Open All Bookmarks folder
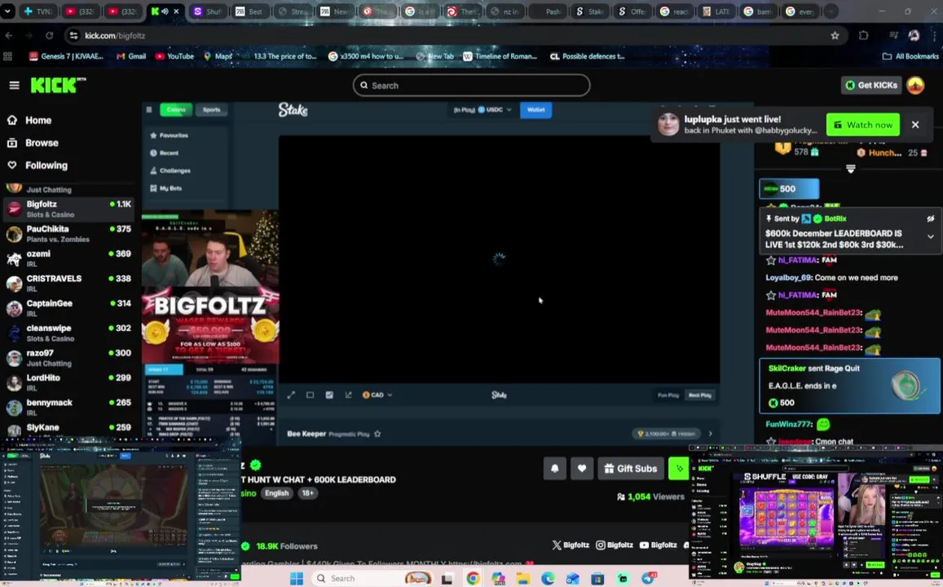Viewport: 943px width, 587px height. coord(910,56)
